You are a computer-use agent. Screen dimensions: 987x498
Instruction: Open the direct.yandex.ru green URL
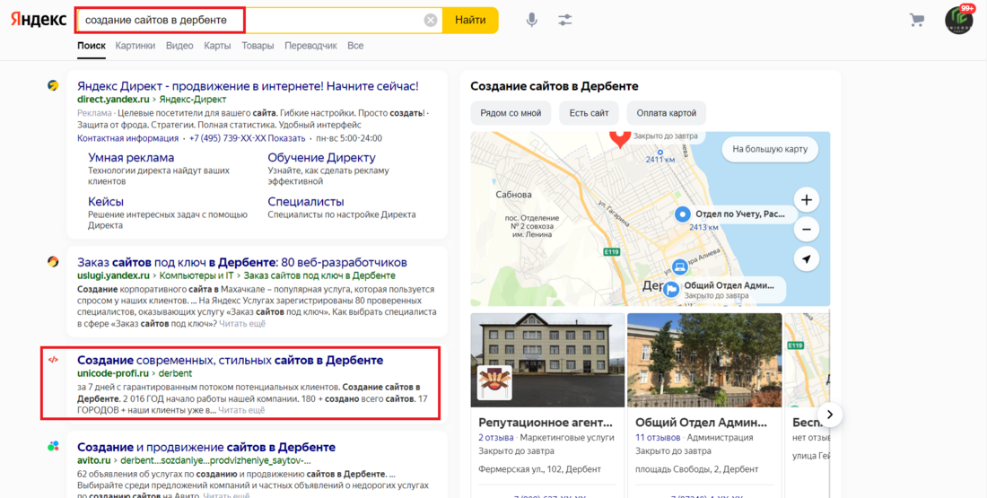113,100
